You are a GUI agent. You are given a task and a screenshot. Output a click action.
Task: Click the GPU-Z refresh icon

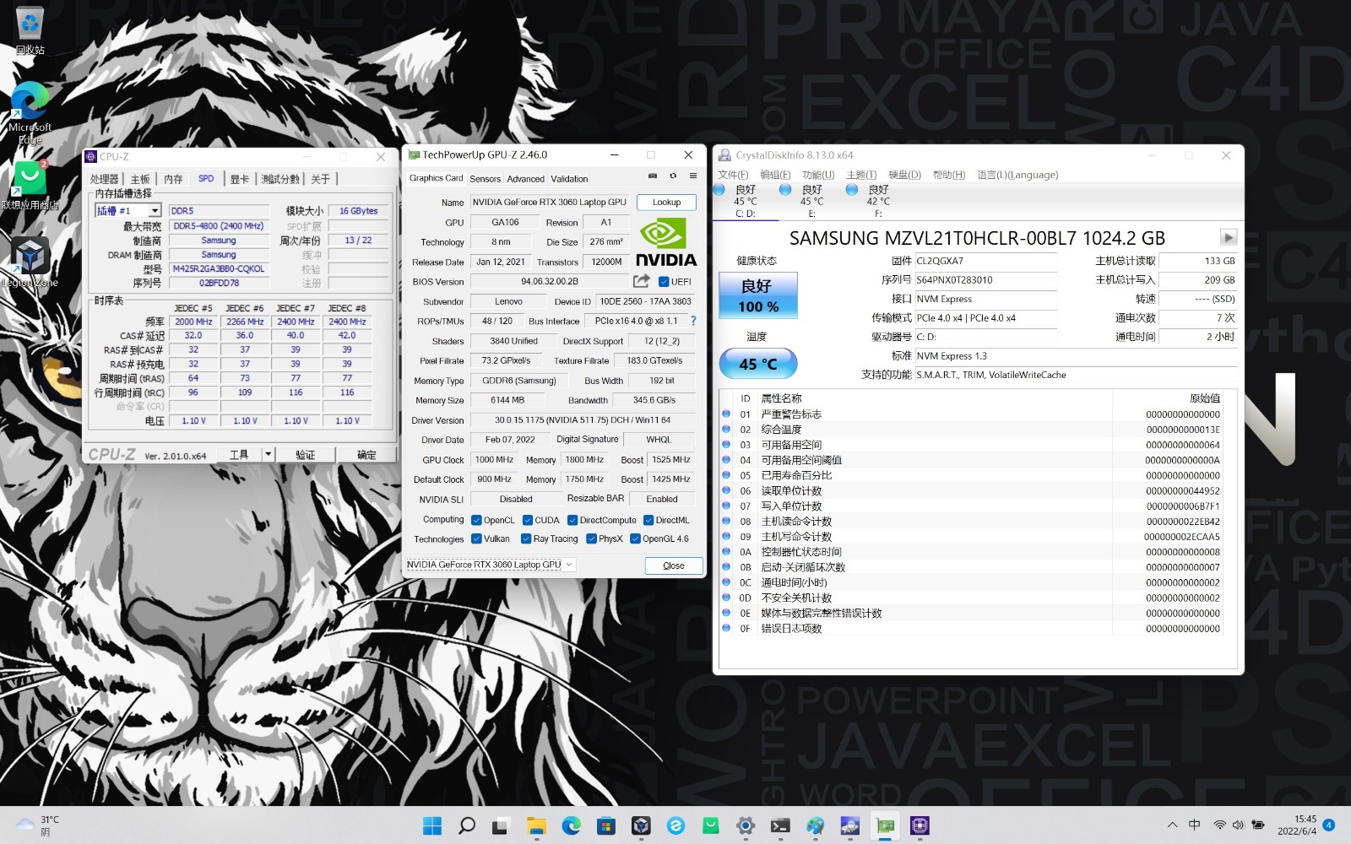(673, 176)
